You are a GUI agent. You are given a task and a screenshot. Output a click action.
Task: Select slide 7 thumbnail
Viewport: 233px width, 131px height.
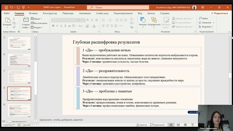19,77
